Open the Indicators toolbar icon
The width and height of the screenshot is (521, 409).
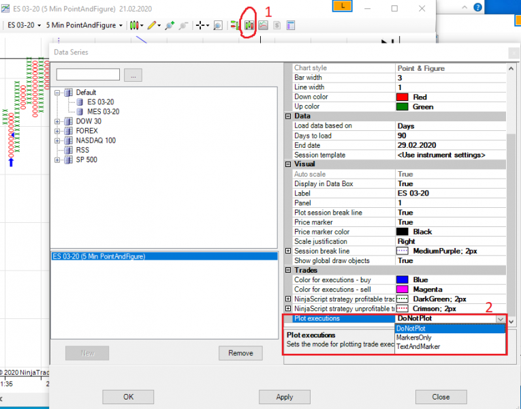(x=263, y=25)
